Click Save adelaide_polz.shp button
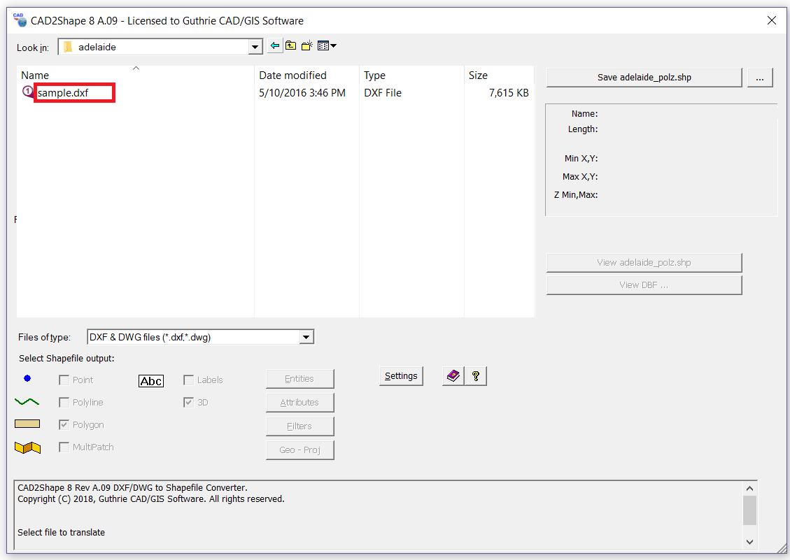This screenshot has width=790, height=560. click(x=644, y=78)
